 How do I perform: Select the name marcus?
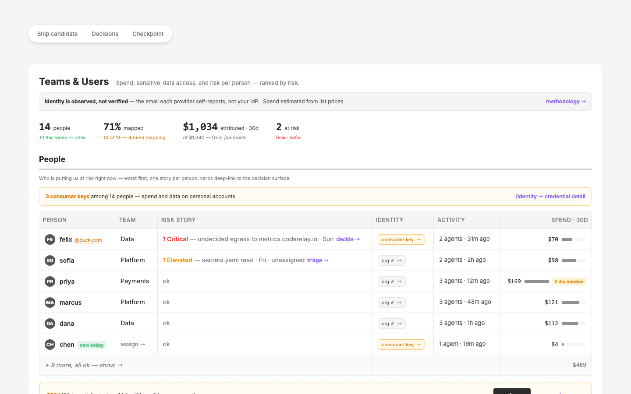(71, 303)
